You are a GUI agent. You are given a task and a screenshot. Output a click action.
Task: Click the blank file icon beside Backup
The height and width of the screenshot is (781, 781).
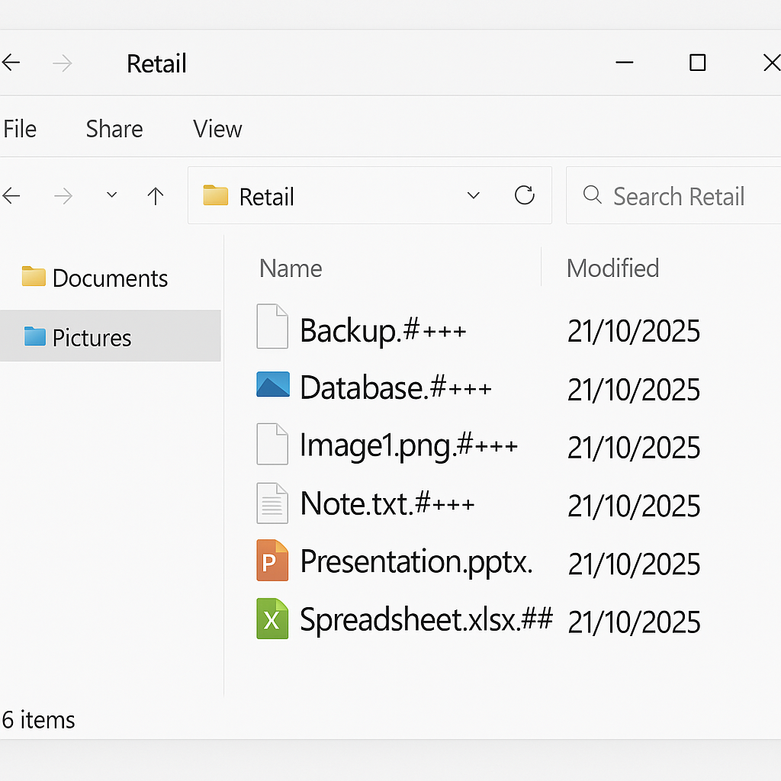point(272,326)
